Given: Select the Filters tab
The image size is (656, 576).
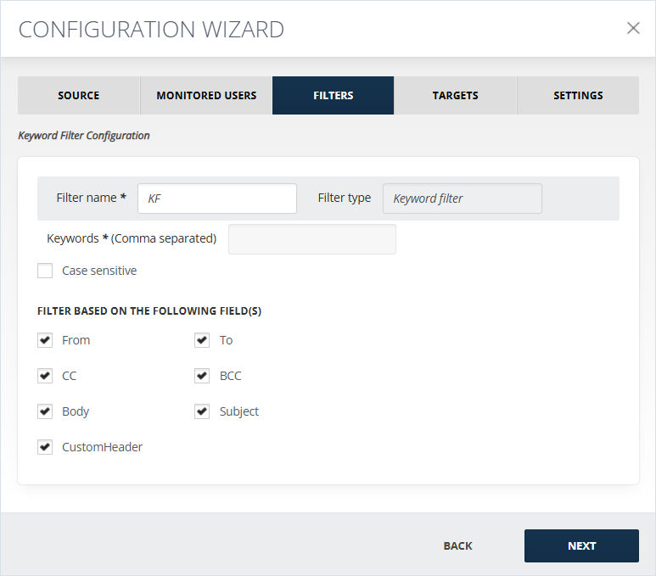Looking at the screenshot, I should coord(333,95).
